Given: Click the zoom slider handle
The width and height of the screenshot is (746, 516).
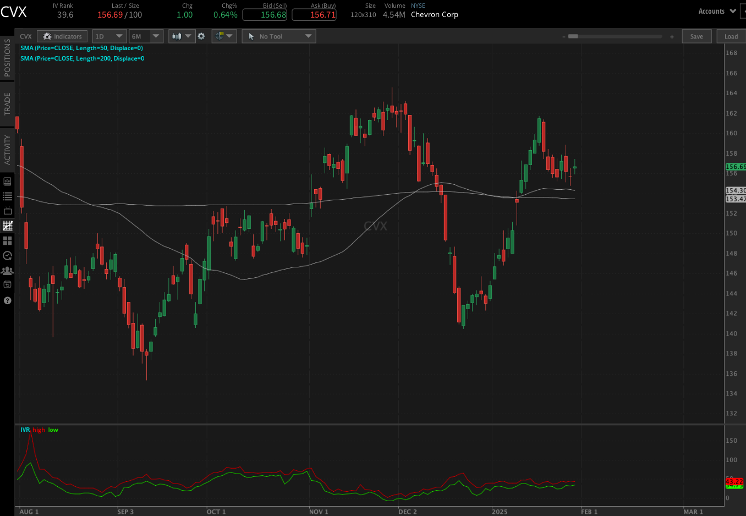Looking at the screenshot, I should click(573, 36).
